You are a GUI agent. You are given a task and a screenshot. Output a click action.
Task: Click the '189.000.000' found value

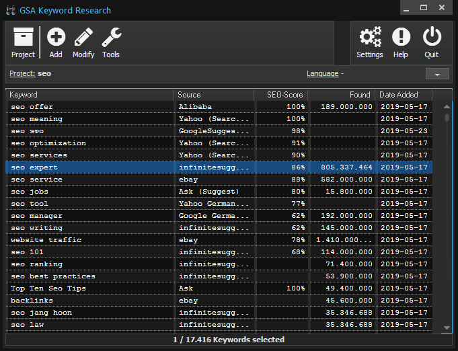[346, 107]
